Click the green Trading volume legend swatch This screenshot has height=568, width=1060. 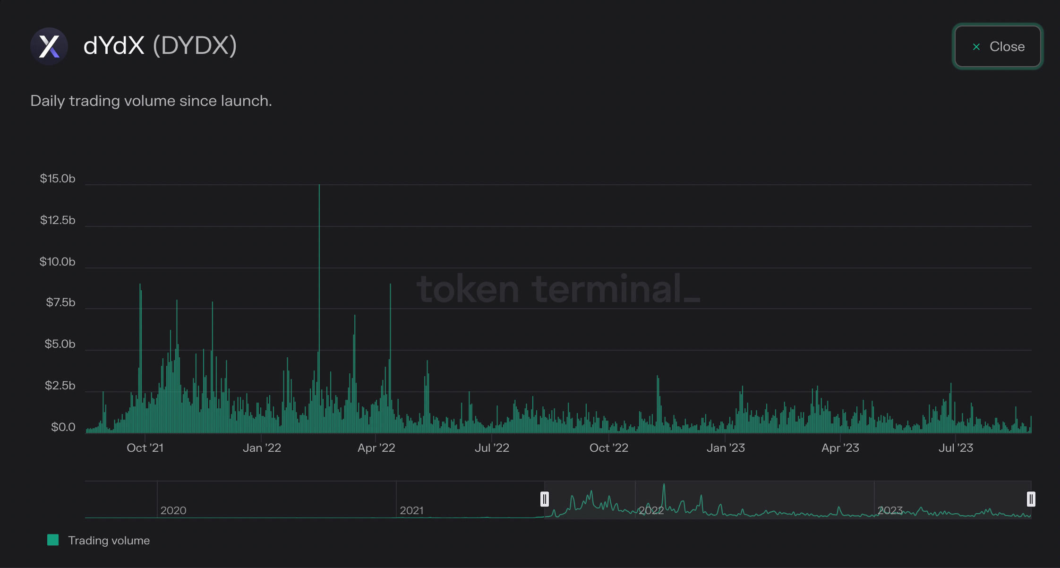click(x=53, y=540)
